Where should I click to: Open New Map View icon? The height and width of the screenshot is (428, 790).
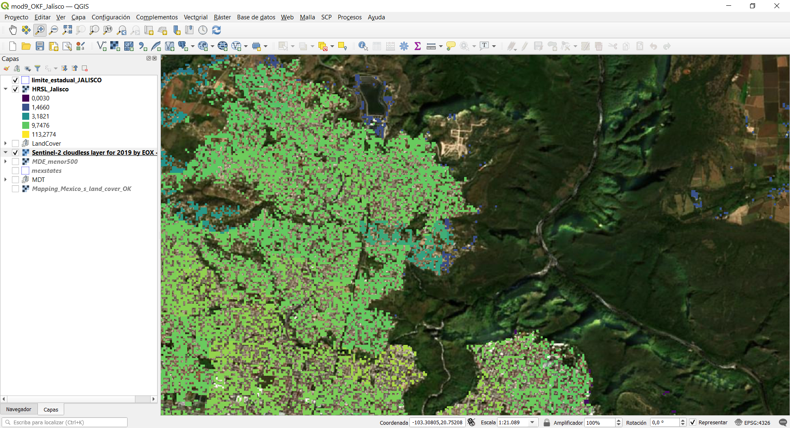pos(149,30)
